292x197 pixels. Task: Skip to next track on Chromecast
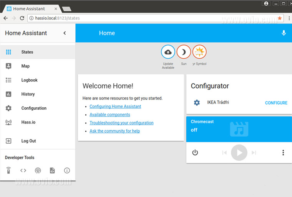point(254,153)
